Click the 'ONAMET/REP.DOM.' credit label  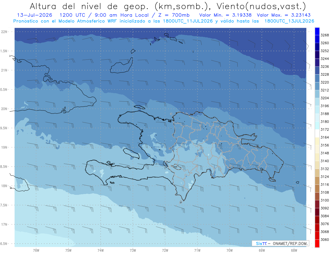[290, 243]
